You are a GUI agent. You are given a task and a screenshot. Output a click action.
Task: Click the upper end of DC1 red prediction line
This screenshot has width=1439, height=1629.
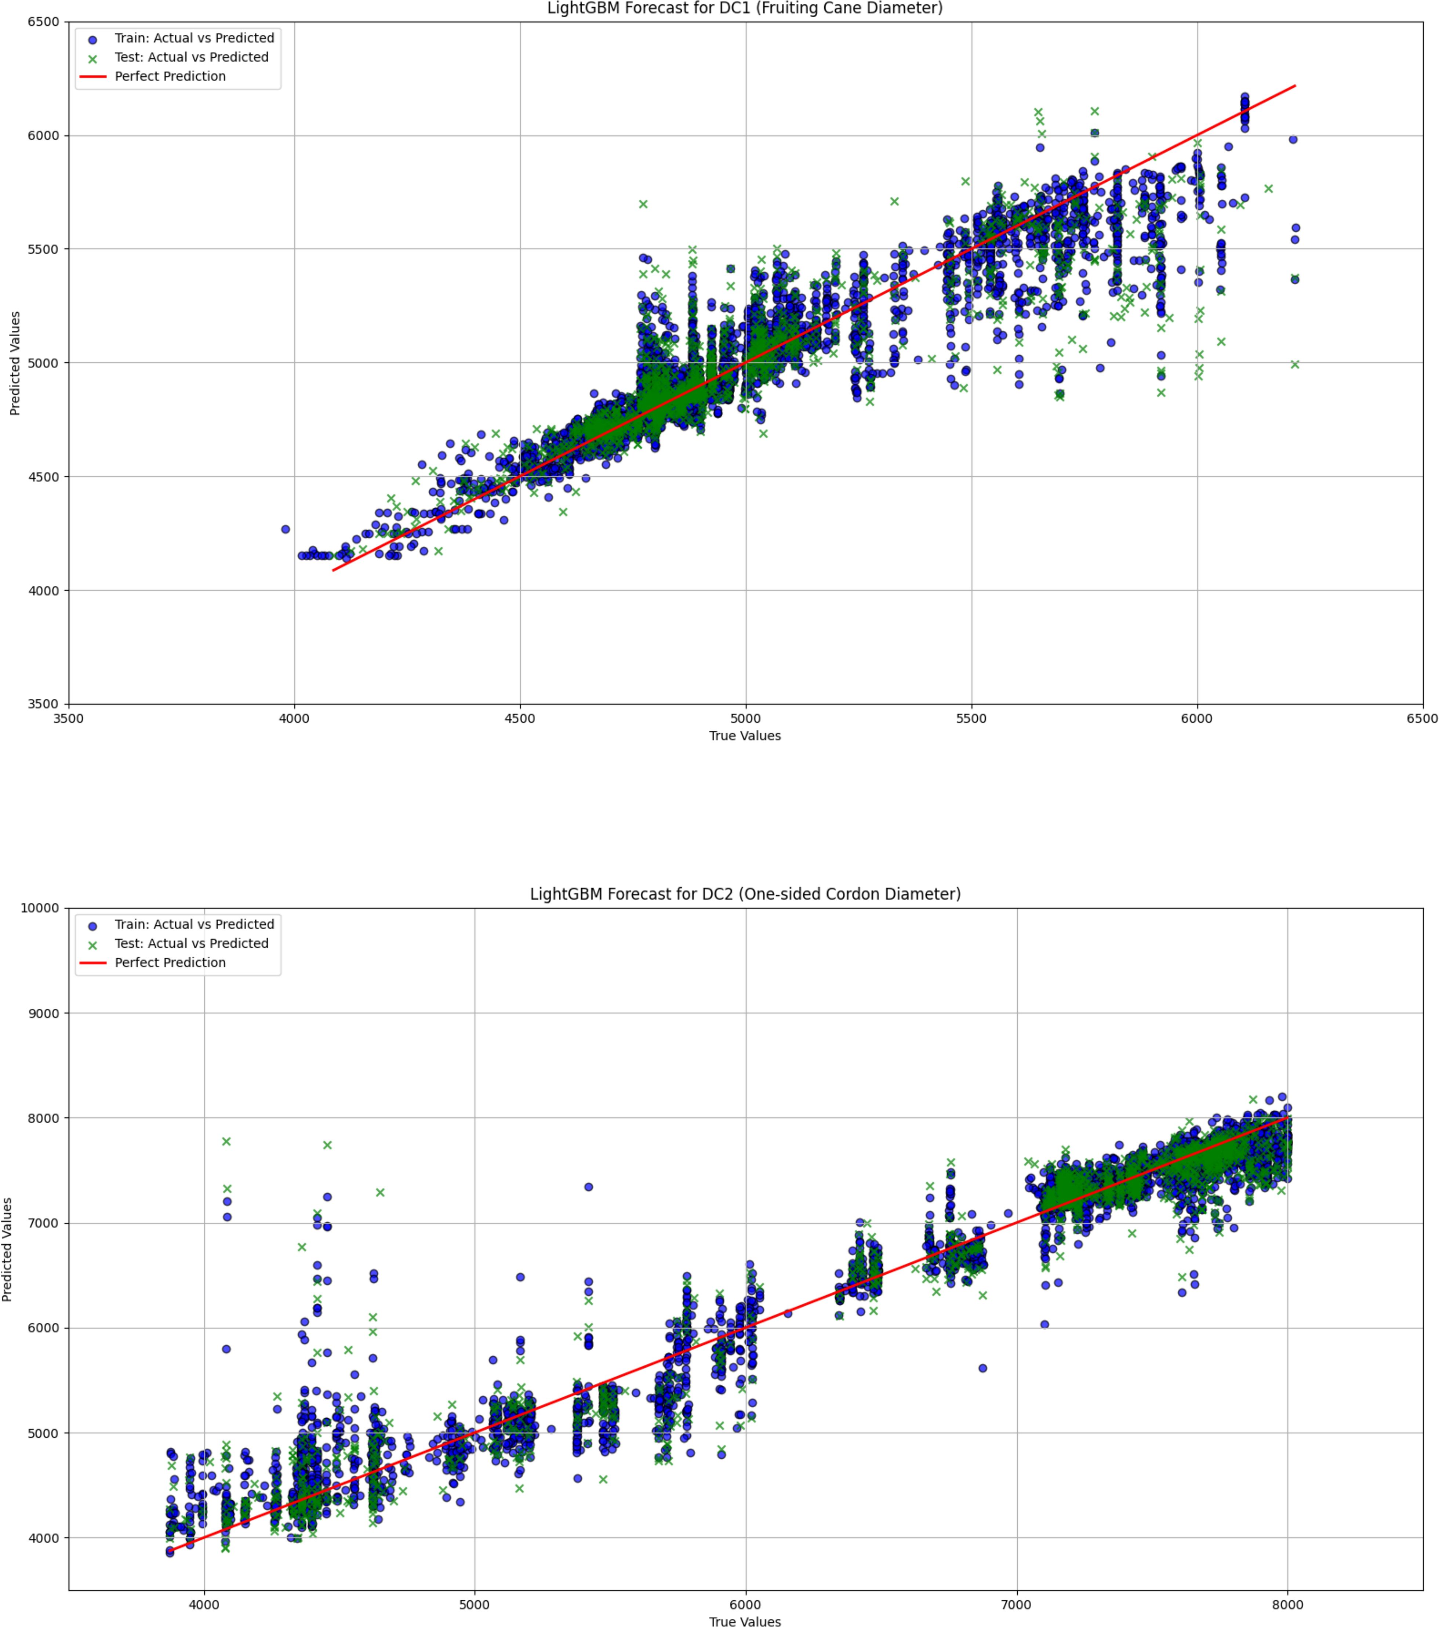(x=1294, y=86)
